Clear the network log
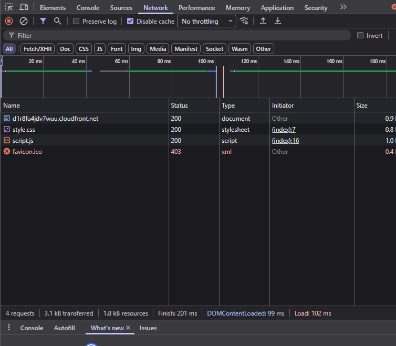Screen dimensions: 396x346 [x=24, y=21]
